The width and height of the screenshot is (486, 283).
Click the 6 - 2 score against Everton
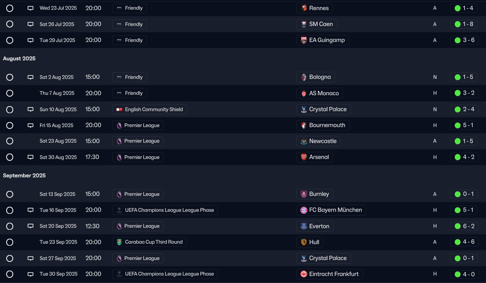click(469, 226)
